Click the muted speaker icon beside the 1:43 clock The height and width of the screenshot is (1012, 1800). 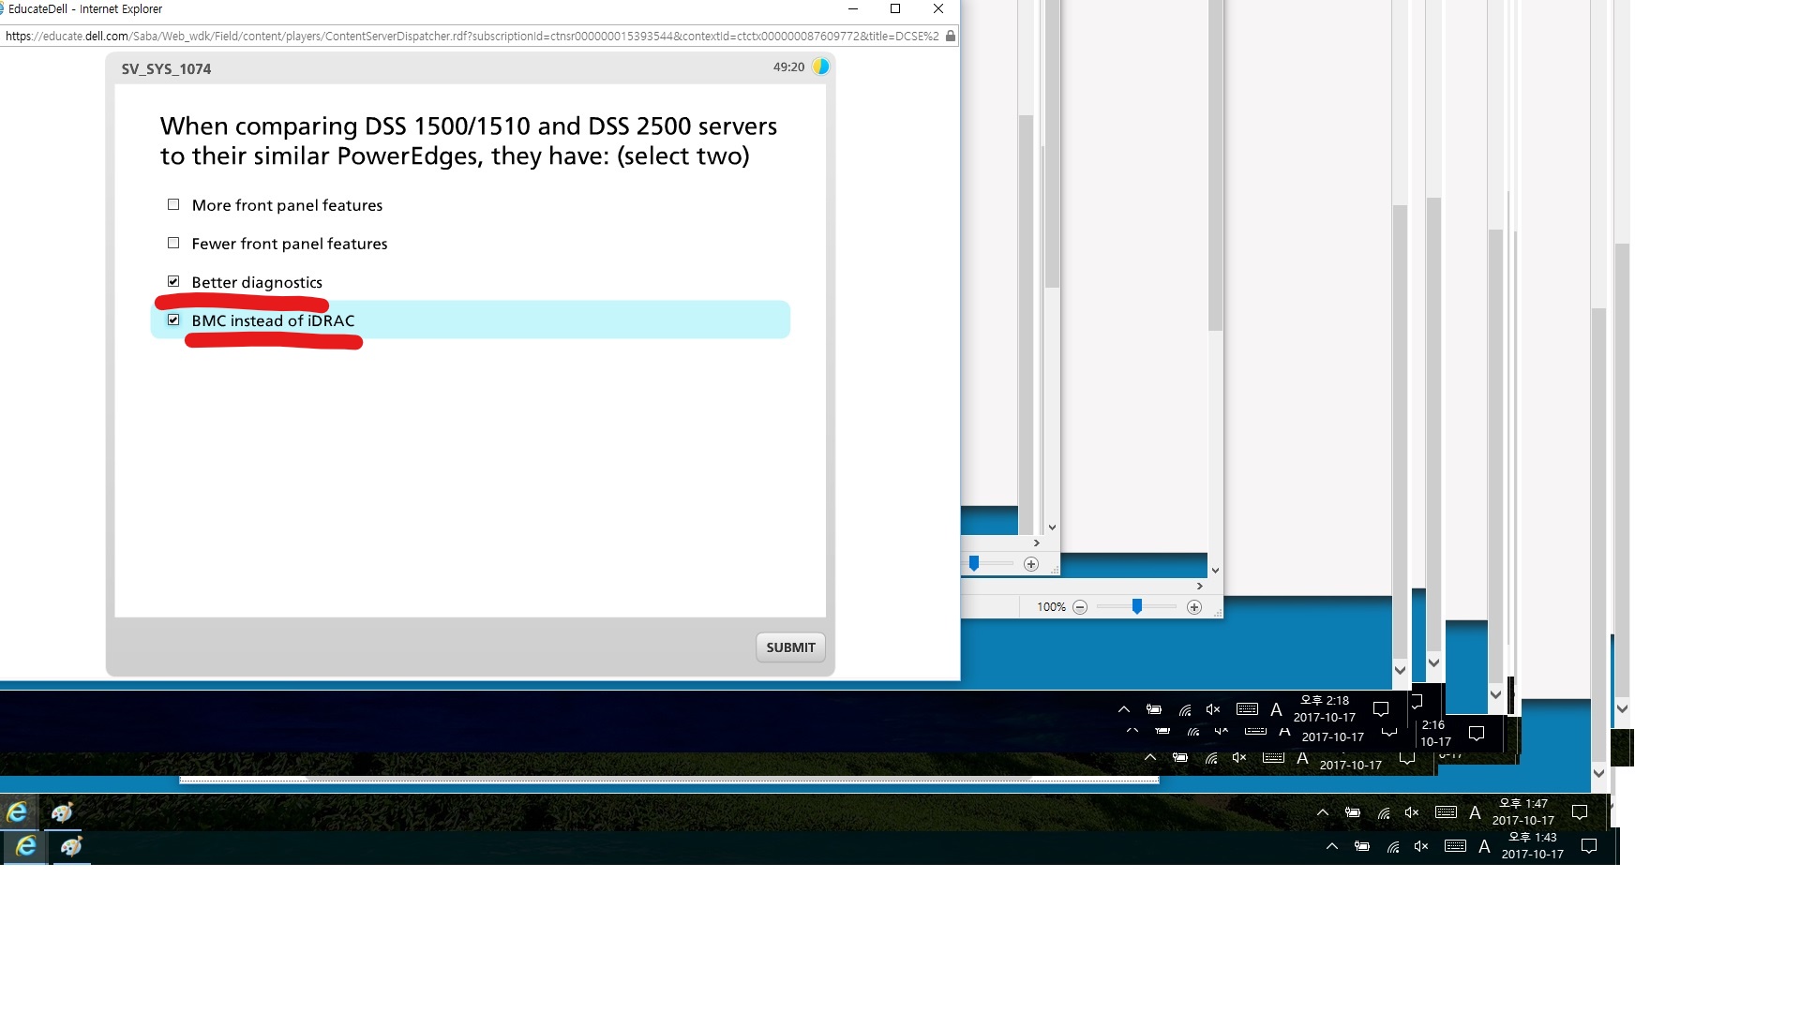[1421, 846]
